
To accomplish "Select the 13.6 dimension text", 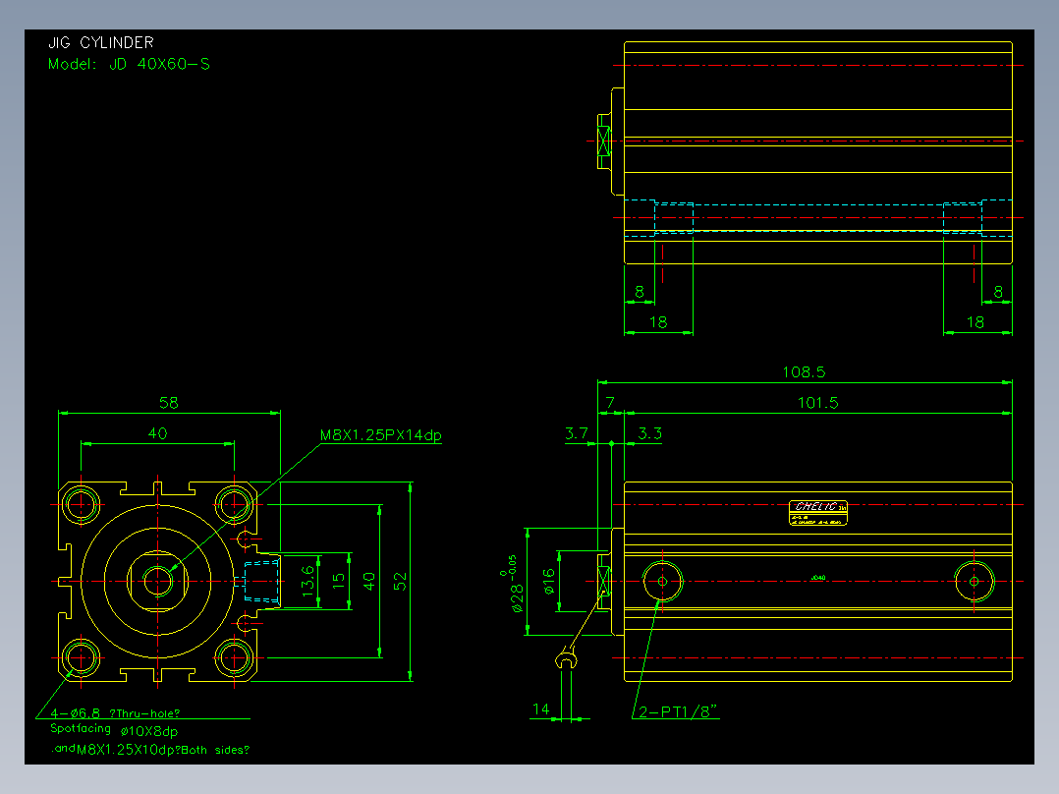I will tap(308, 581).
